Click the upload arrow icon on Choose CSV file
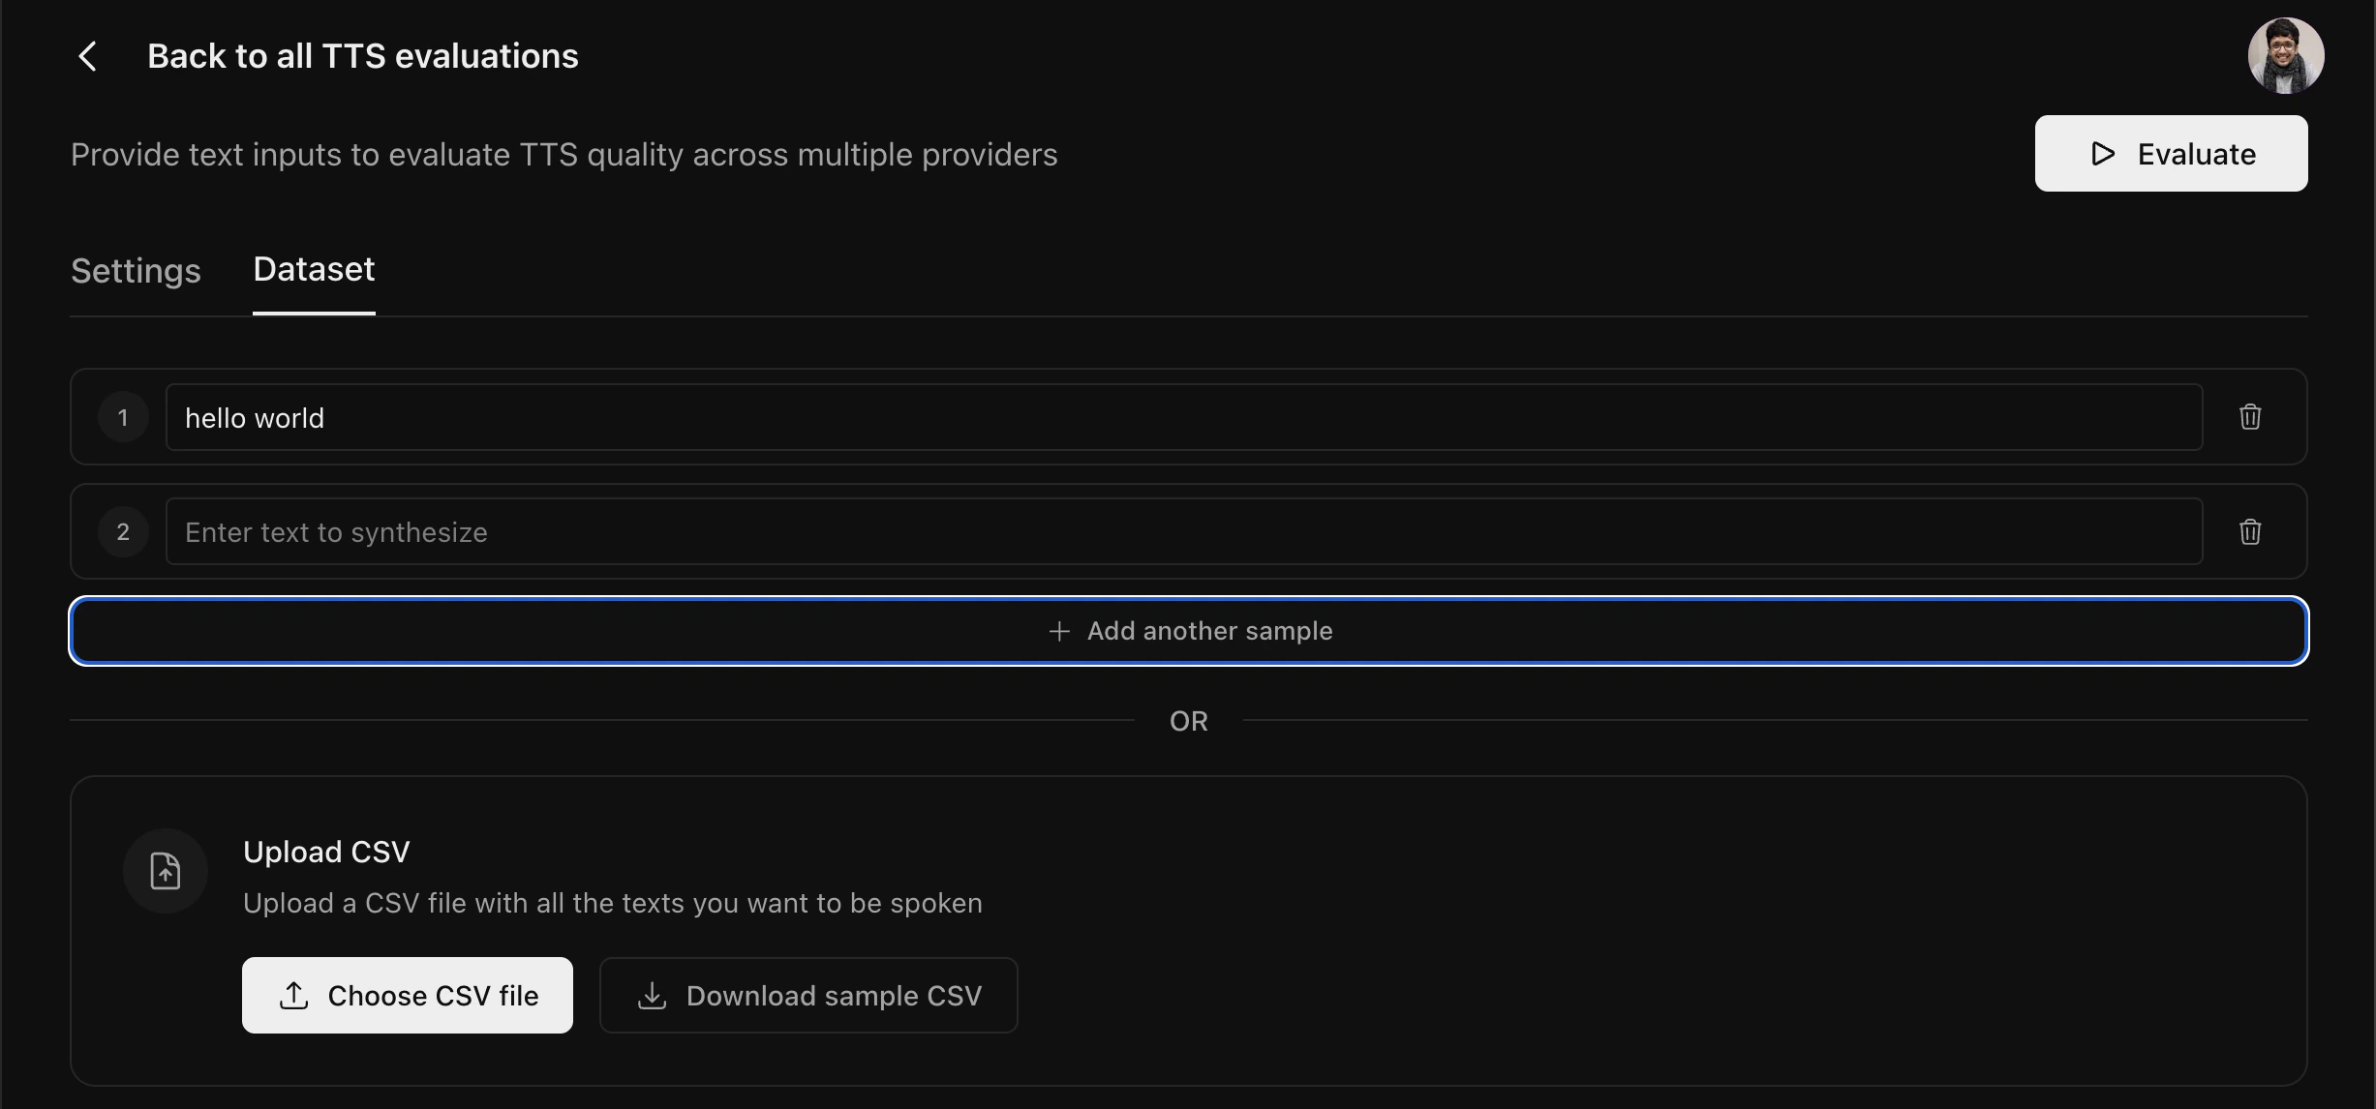2376x1109 pixels. 293,995
